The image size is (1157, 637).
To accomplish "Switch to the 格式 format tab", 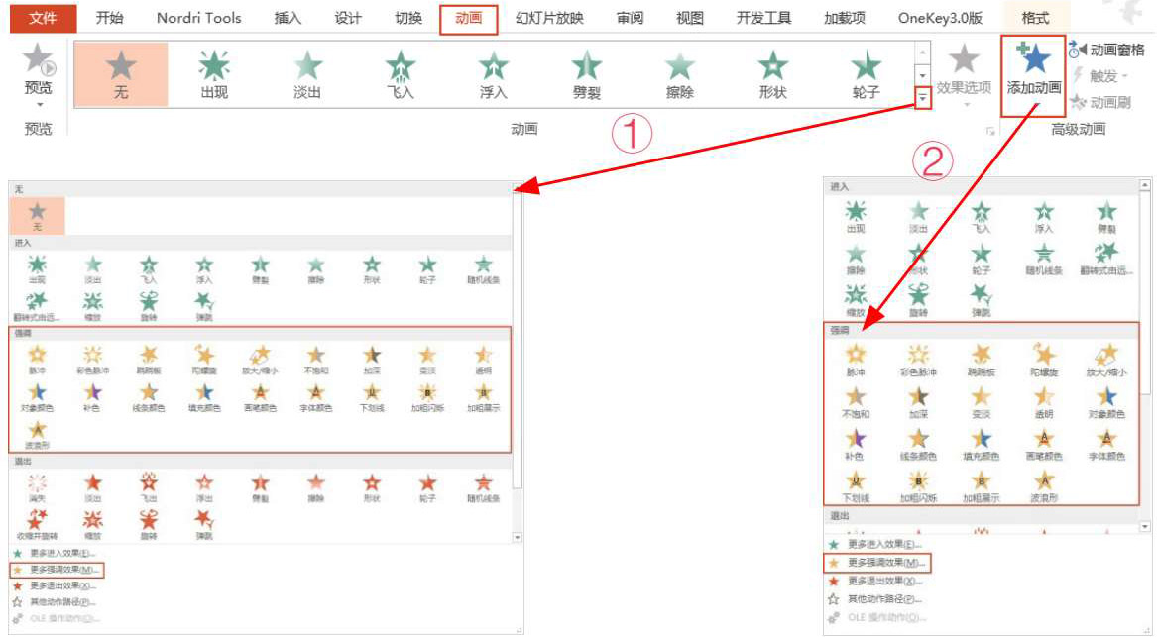I will (x=1035, y=18).
